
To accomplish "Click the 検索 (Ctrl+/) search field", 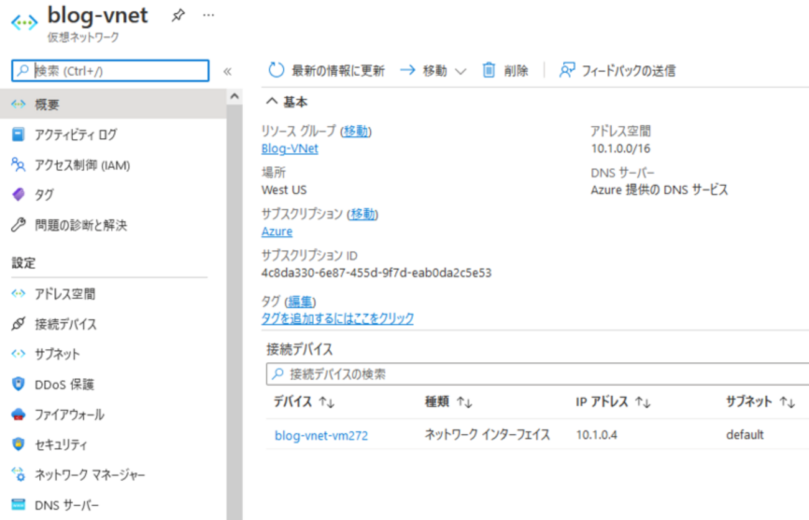I will [110, 71].
